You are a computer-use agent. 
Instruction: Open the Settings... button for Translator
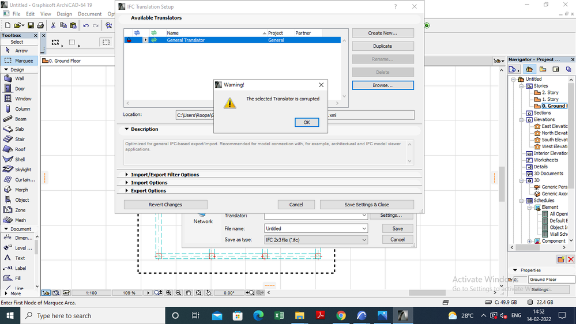click(x=391, y=215)
